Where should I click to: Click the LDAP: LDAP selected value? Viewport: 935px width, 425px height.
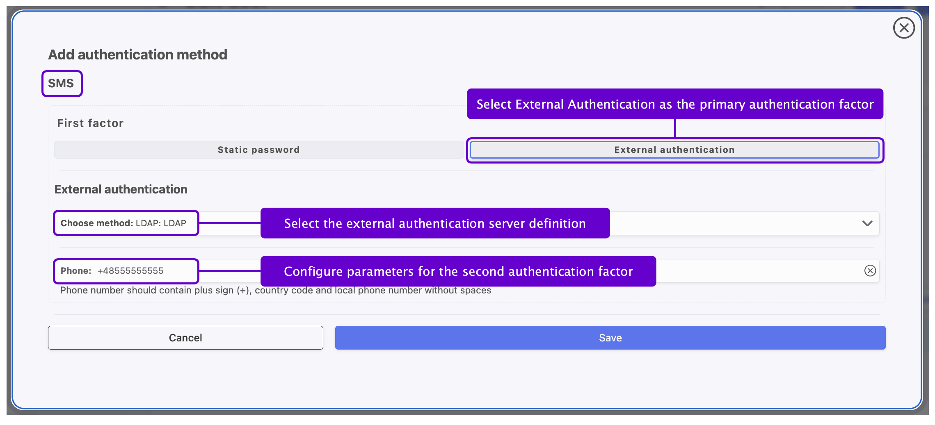click(x=161, y=223)
